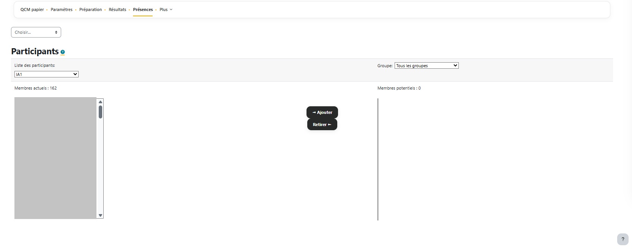Select the Résultats tab
Image resolution: width=632 pixels, height=249 pixels.
(x=117, y=9)
